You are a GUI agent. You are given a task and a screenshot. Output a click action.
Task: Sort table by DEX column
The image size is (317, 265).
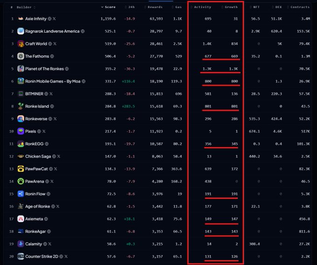click(277, 7)
